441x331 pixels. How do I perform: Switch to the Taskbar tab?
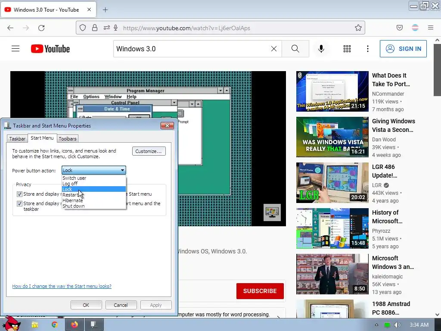point(17,139)
